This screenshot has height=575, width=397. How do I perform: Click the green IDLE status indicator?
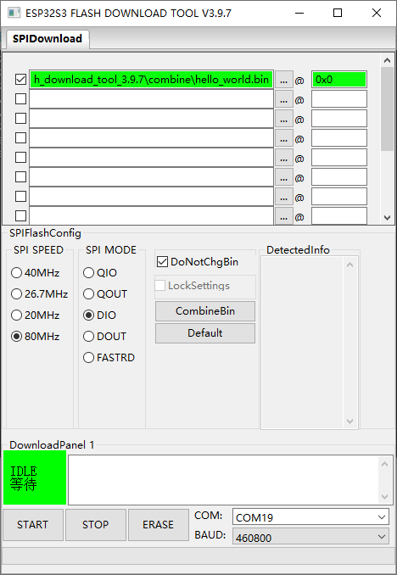(35, 477)
